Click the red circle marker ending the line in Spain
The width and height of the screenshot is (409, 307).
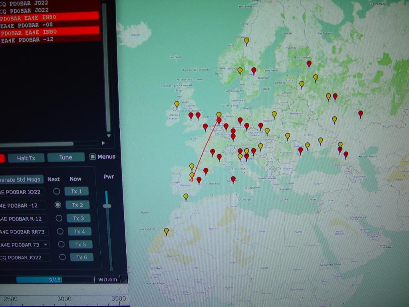(x=192, y=180)
